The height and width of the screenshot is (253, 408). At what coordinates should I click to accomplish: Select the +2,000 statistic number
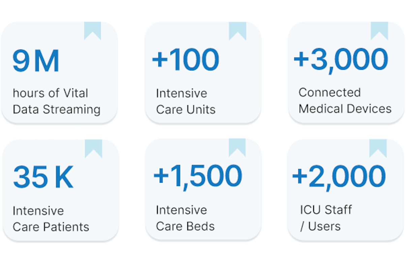339,177
